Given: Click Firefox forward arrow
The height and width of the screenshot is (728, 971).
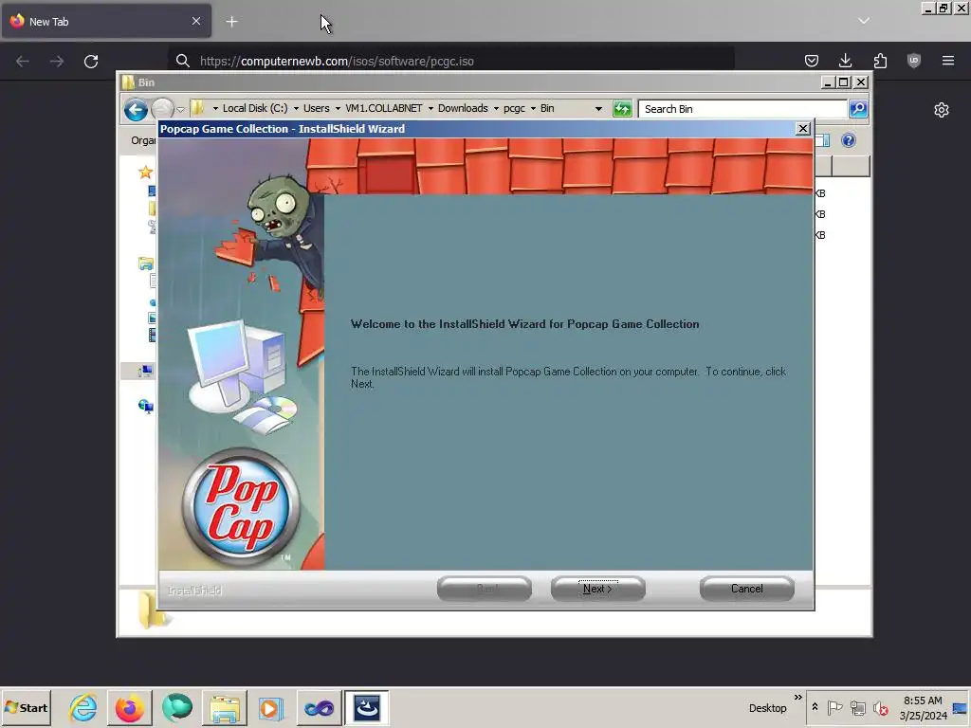Looking at the screenshot, I should point(57,62).
